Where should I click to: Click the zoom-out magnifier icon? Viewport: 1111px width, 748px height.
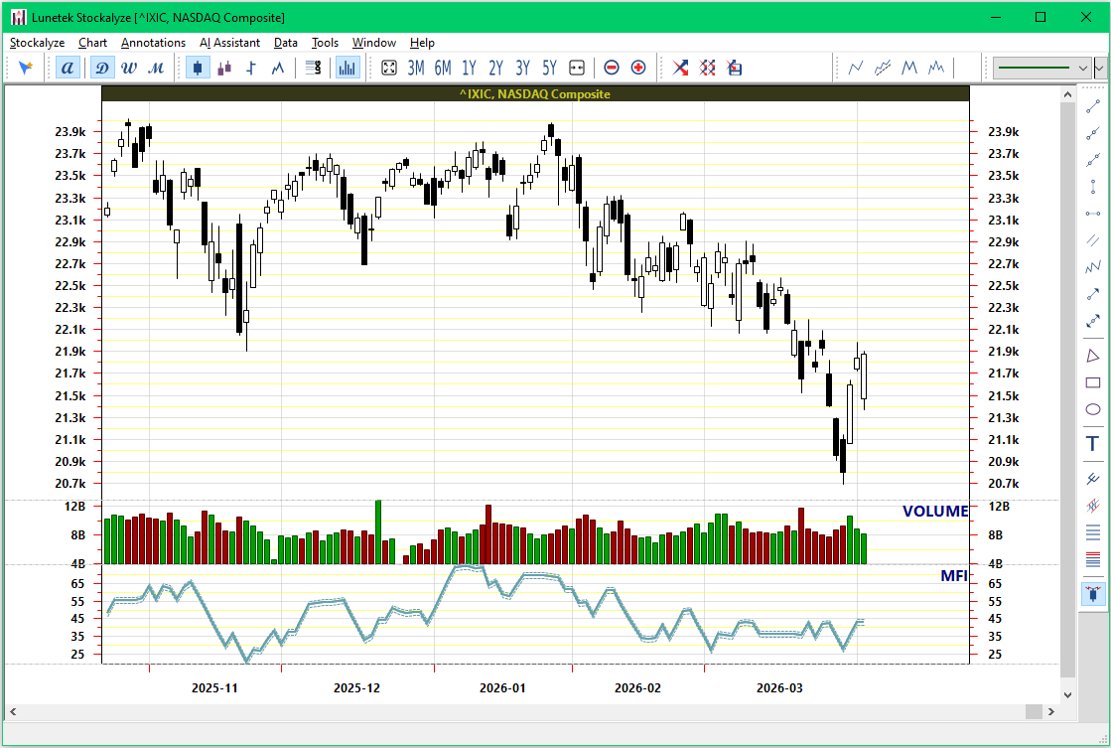[613, 68]
